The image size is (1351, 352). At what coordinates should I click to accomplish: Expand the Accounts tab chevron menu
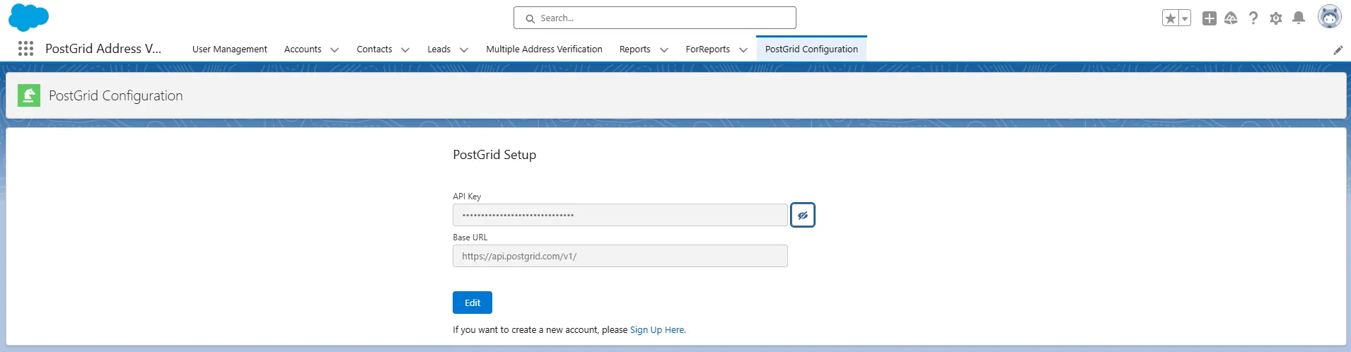pos(335,49)
